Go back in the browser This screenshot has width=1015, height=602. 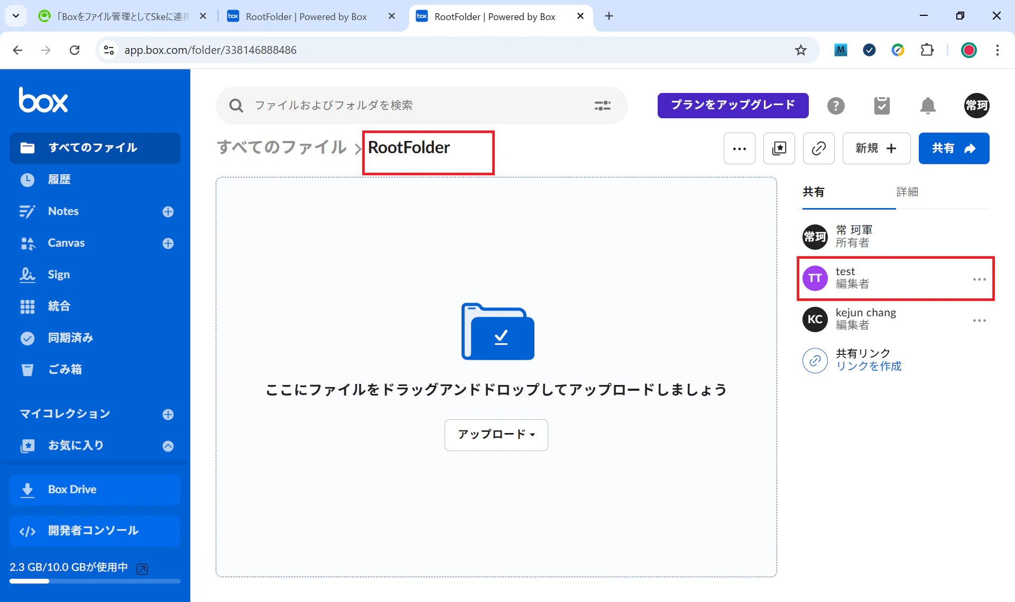click(x=17, y=50)
